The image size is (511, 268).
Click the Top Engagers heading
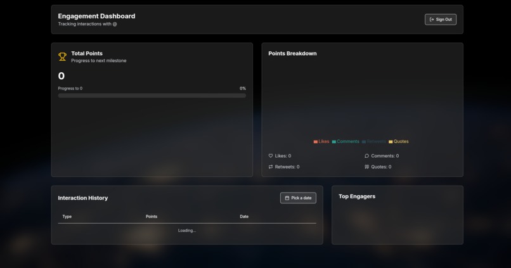pos(357,196)
